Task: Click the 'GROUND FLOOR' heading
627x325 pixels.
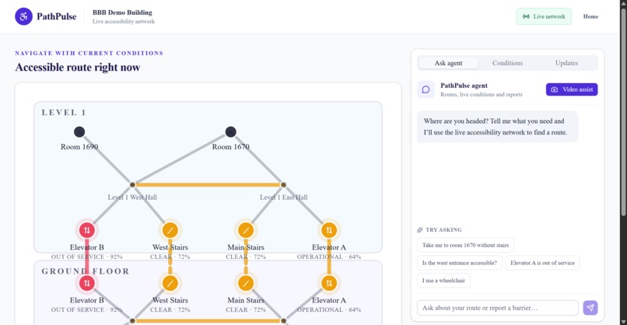Action: [86, 271]
